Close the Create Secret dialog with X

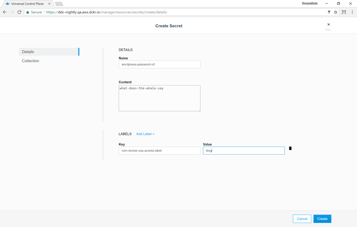329,25
